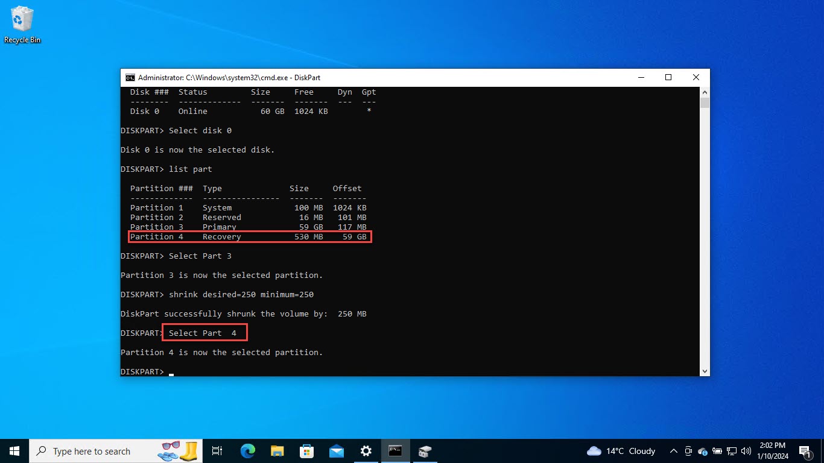
Task: Click the 'DiskPart successfully shrunk the volume' line
Action: 244,314
